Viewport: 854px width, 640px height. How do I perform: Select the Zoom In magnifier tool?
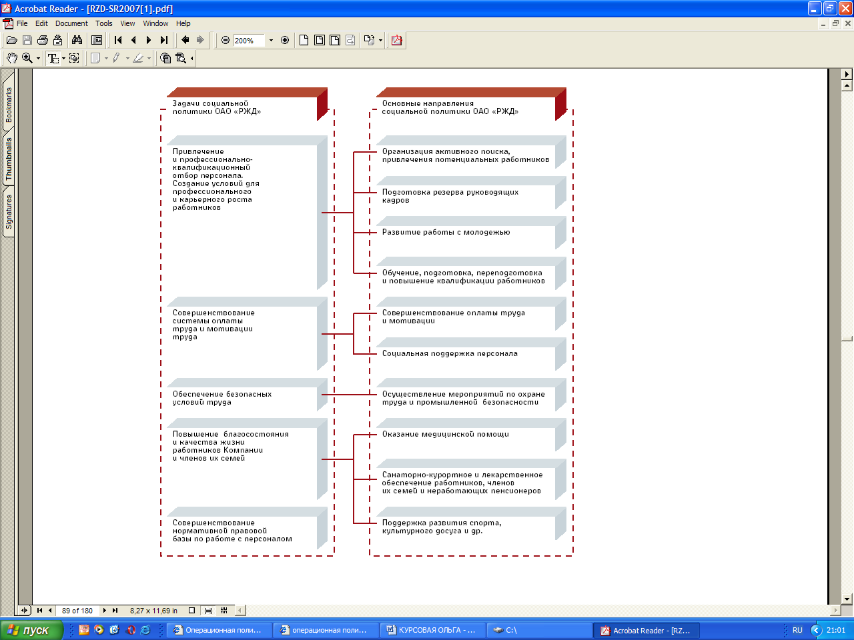[27, 59]
